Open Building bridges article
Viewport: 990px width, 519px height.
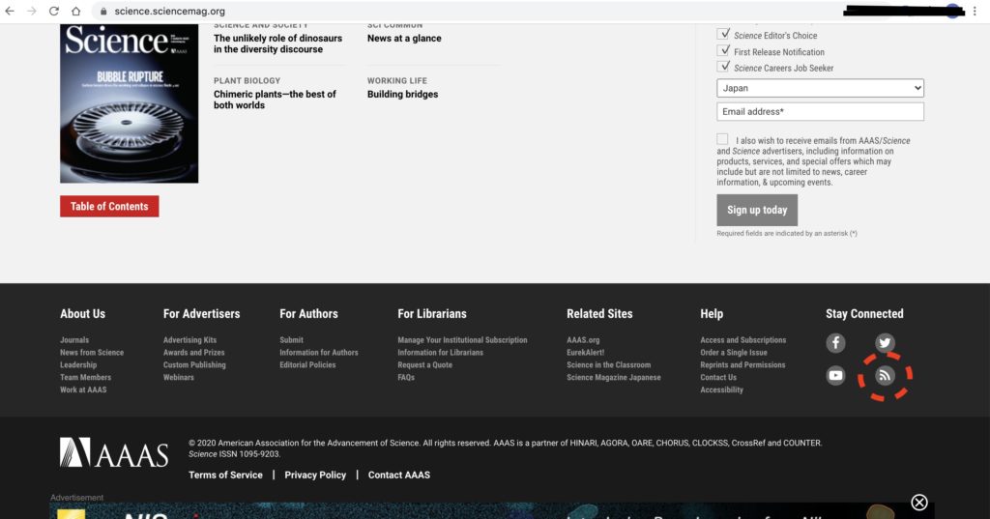(x=403, y=94)
